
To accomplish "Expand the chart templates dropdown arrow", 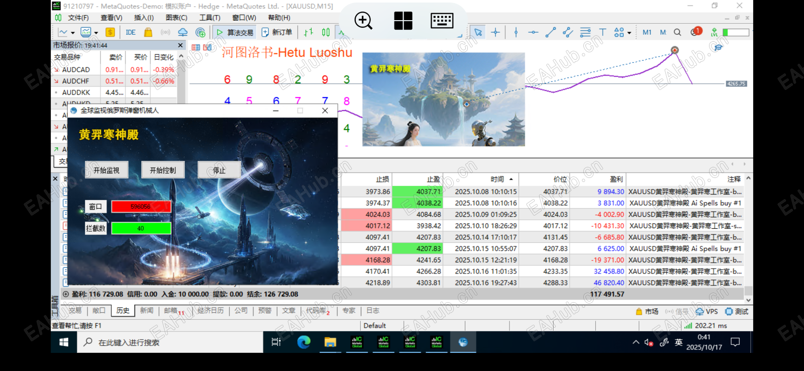I will (x=96, y=33).
